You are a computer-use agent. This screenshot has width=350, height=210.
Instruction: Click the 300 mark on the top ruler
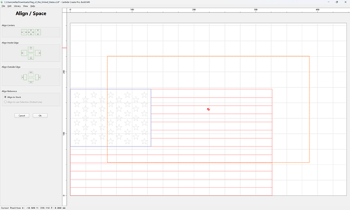256,10
